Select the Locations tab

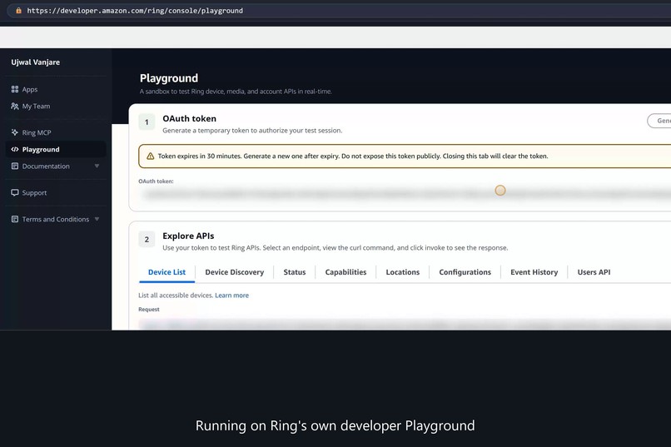(x=403, y=272)
